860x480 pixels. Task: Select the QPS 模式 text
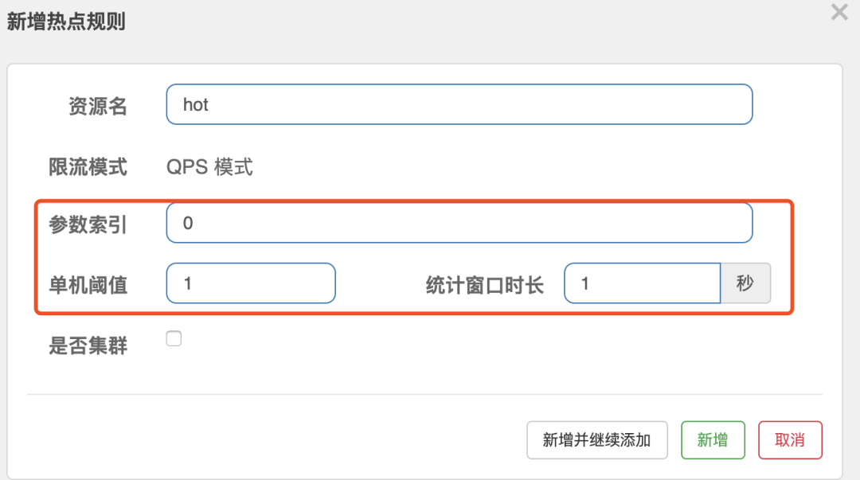tap(209, 166)
